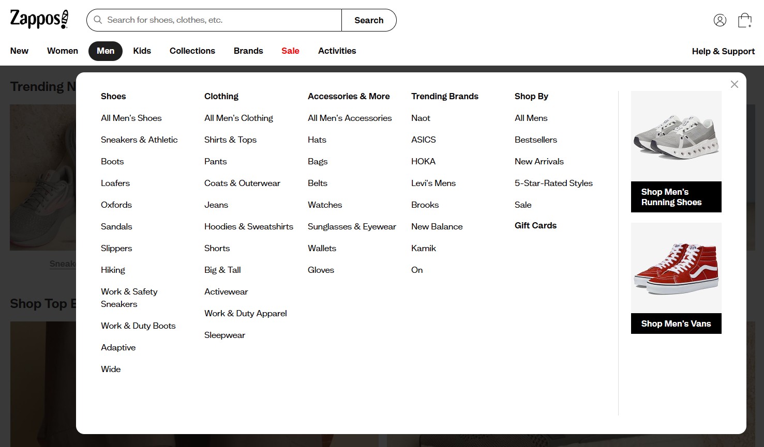This screenshot has height=447, width=764.
Task: Open All Men's Shoes
Action: click(x=131, y=118)
